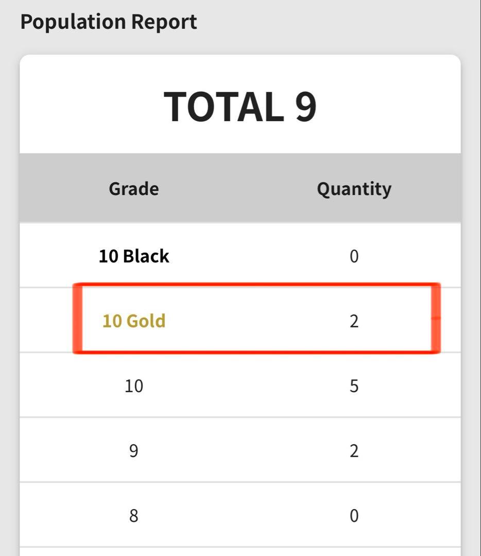Click the word Population in the title
481x556 pixels.
point(73,22)
